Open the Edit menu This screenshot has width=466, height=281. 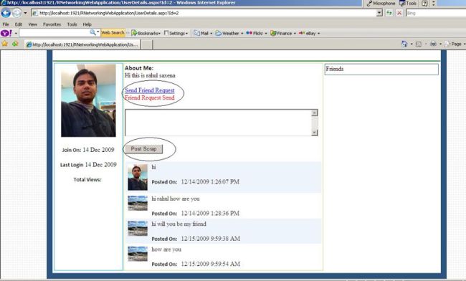click(x=19, y=24)
